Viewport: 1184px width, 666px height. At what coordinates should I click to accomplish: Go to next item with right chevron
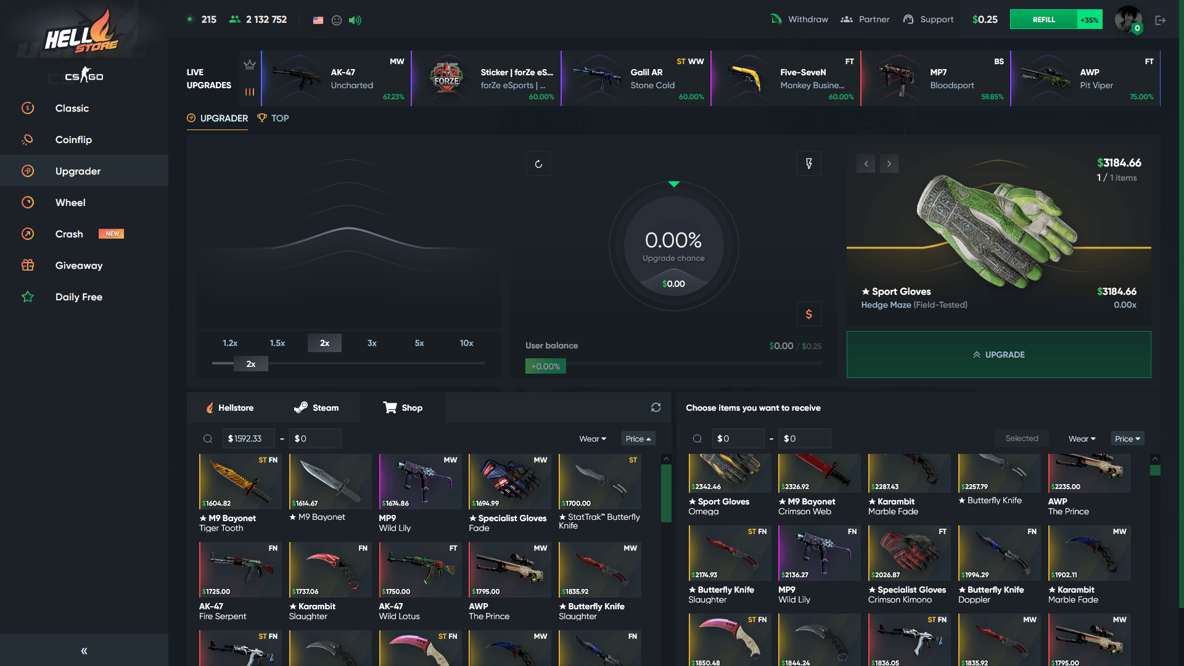coord(889,164)
